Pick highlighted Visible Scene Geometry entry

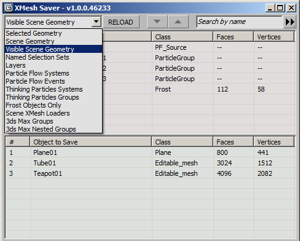click(53, 49)
